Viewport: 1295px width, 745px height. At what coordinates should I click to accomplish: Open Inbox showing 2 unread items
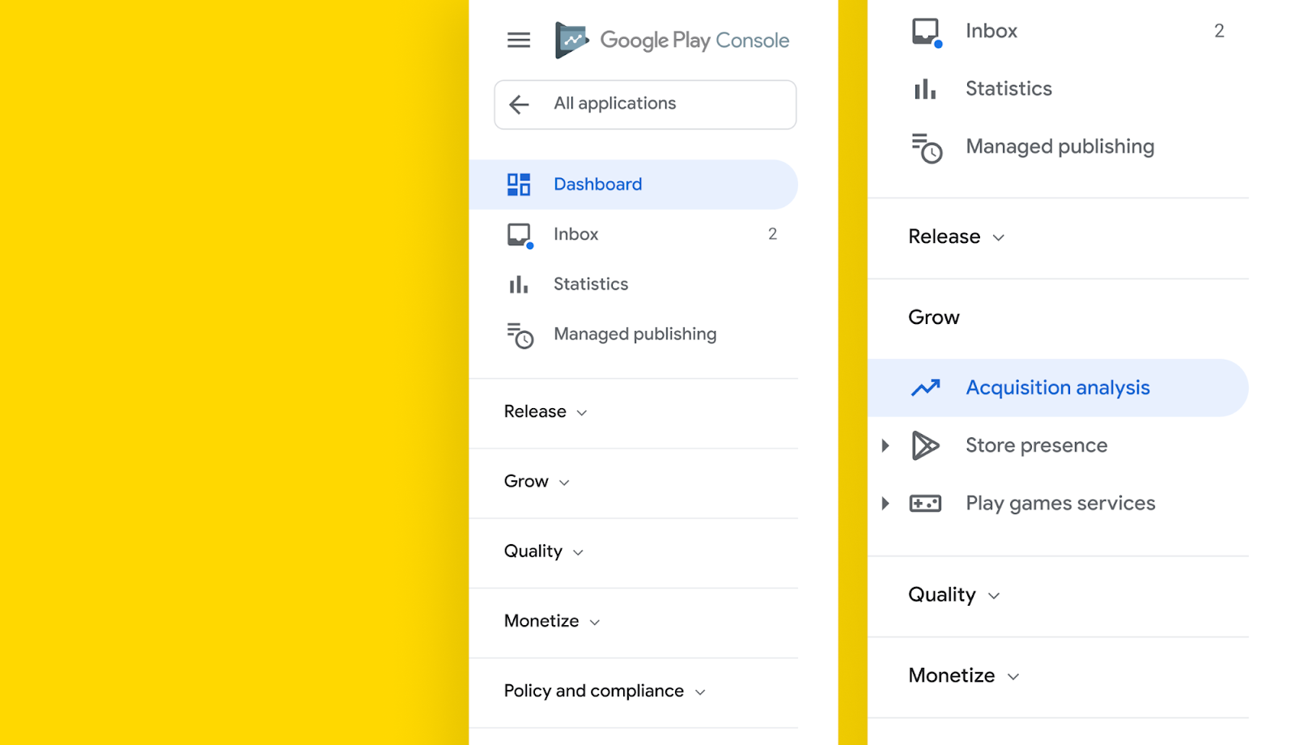[x=575, y=234]
